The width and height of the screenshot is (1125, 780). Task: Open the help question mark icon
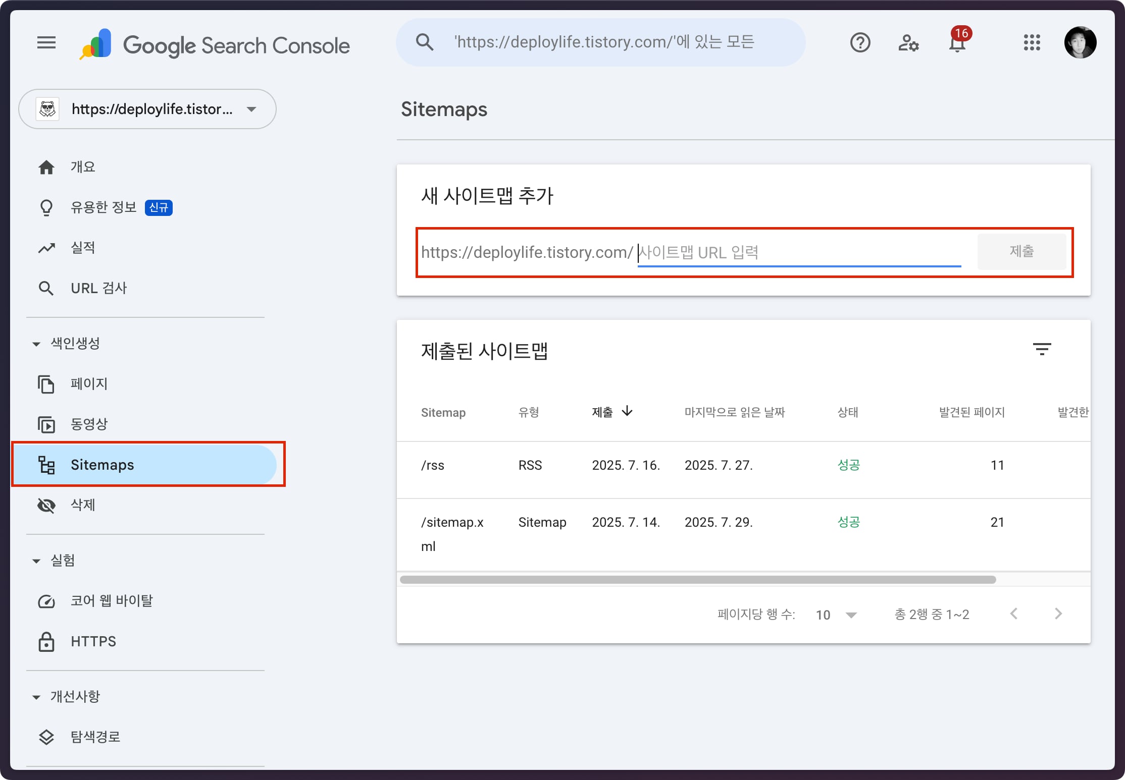(860, 42)
